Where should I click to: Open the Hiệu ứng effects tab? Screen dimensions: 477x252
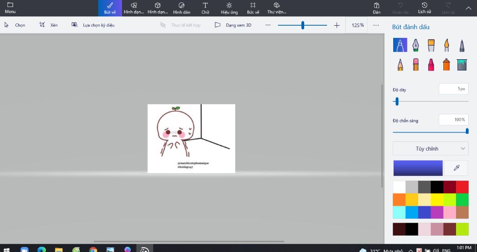pos(229,8)
